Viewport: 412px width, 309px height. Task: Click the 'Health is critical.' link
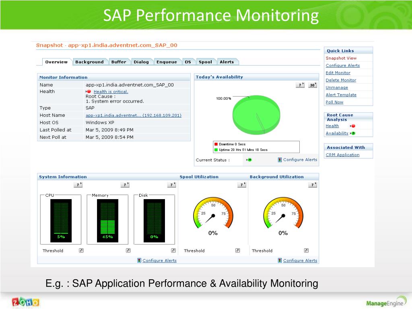click(x=111, y=92)
